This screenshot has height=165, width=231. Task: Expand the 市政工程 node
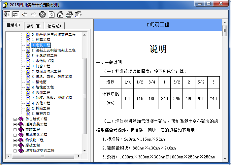coord(15,130)
